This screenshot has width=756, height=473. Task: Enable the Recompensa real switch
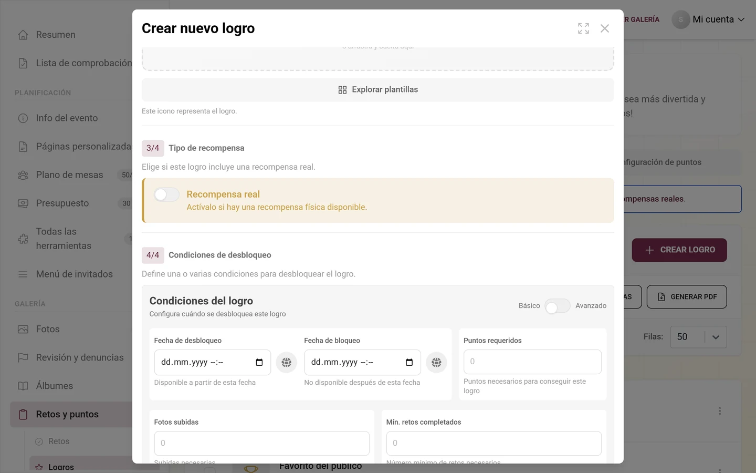[x=166, y=195]
